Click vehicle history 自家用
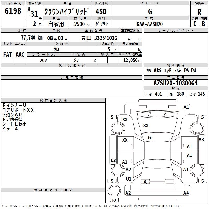This screenshot has width=209, height=209. tap(56, 24)
